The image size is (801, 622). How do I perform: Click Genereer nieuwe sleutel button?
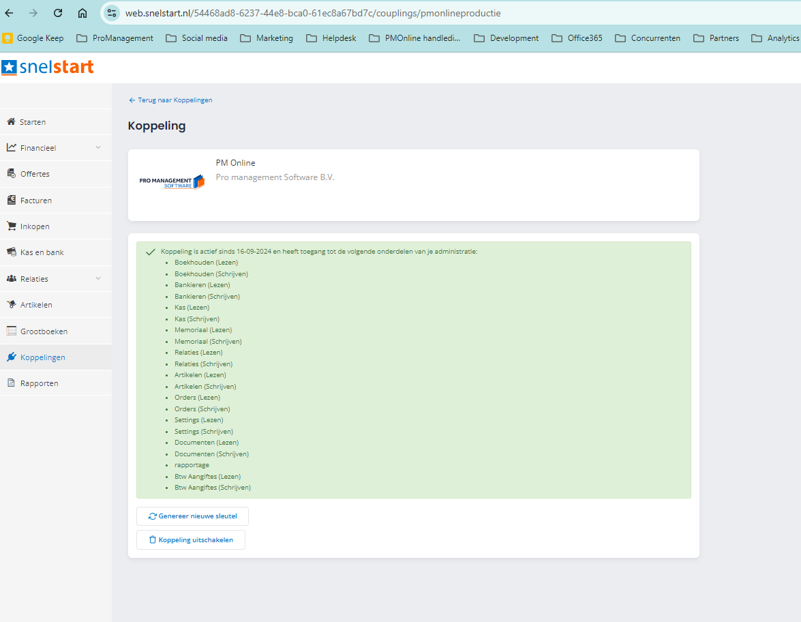tap(193, 516)
